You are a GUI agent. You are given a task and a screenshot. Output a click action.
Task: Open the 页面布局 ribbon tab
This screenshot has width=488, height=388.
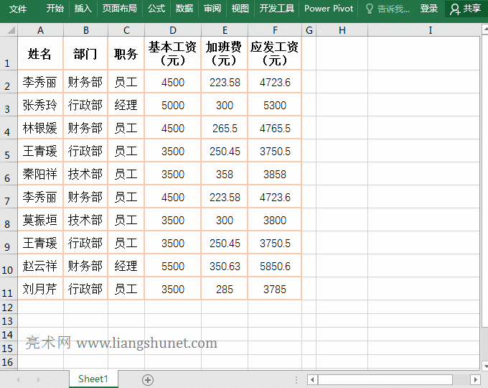click(x=120, y=9)
